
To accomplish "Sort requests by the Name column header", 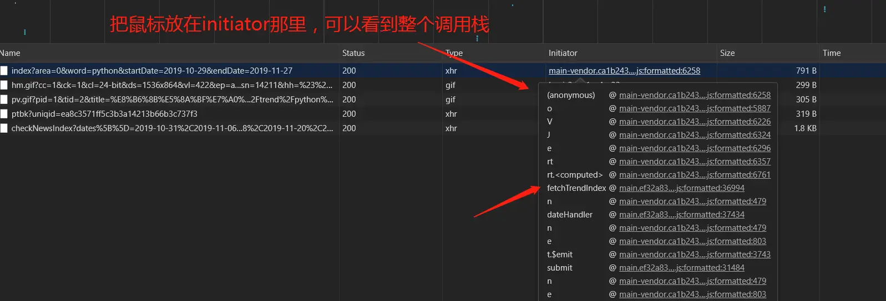I will 10,53.
